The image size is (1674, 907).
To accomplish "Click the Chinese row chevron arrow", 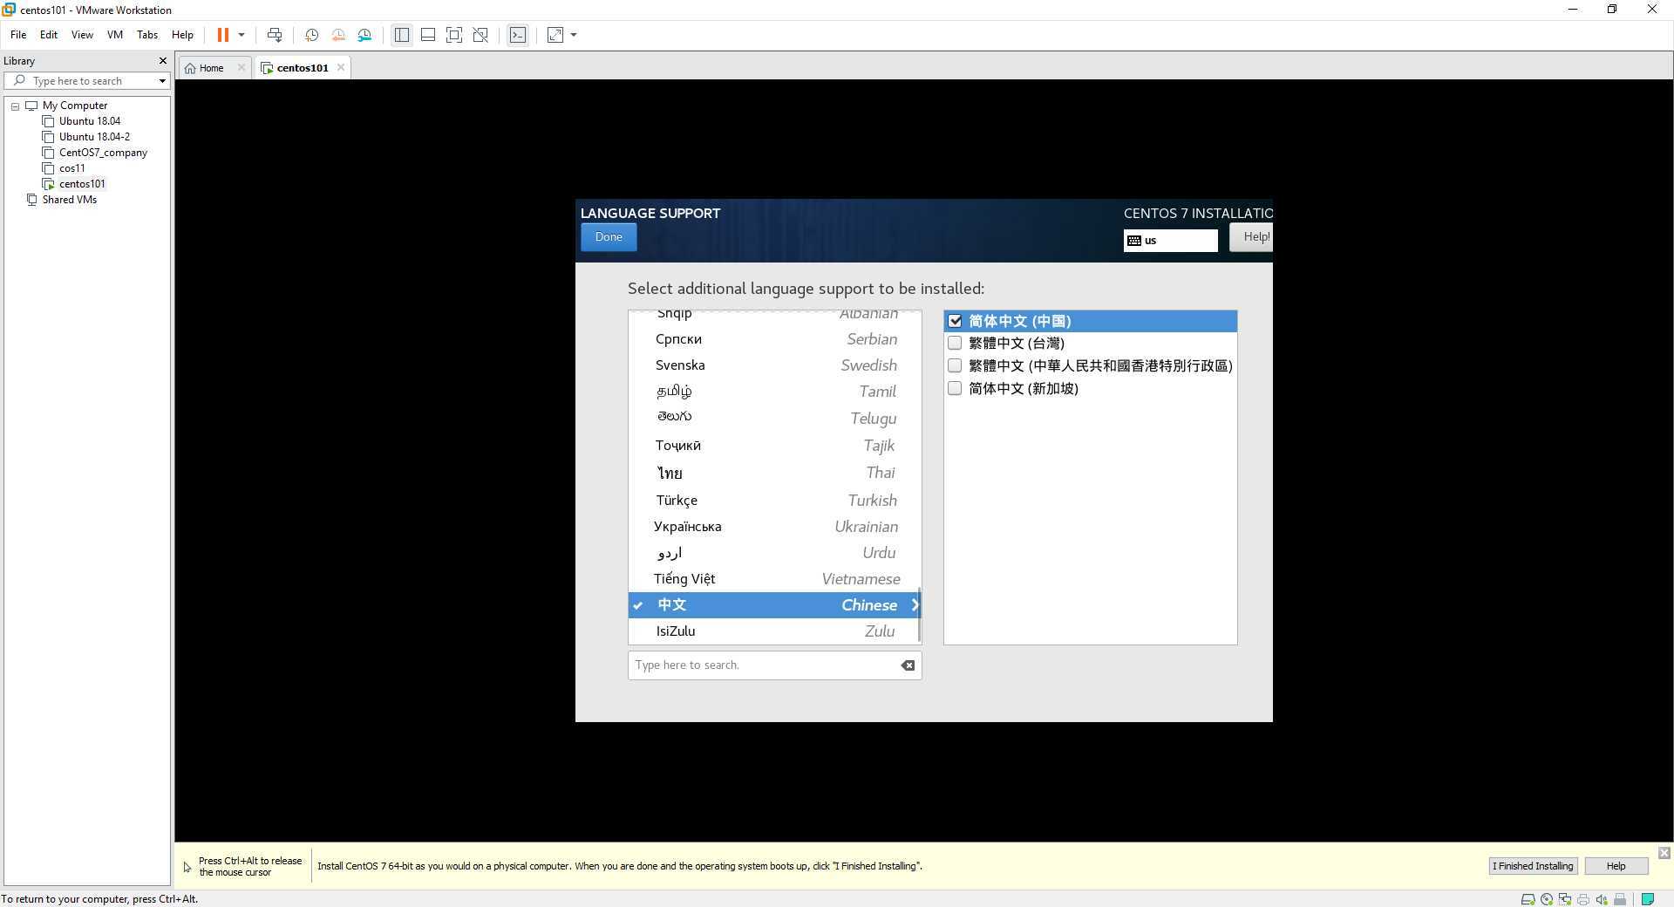I will click(x=915, y=605).
